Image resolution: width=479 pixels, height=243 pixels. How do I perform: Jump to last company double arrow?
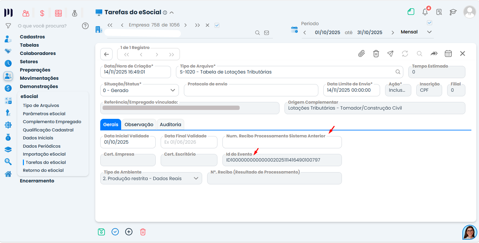pyautogui.click(x=198, y=25)
